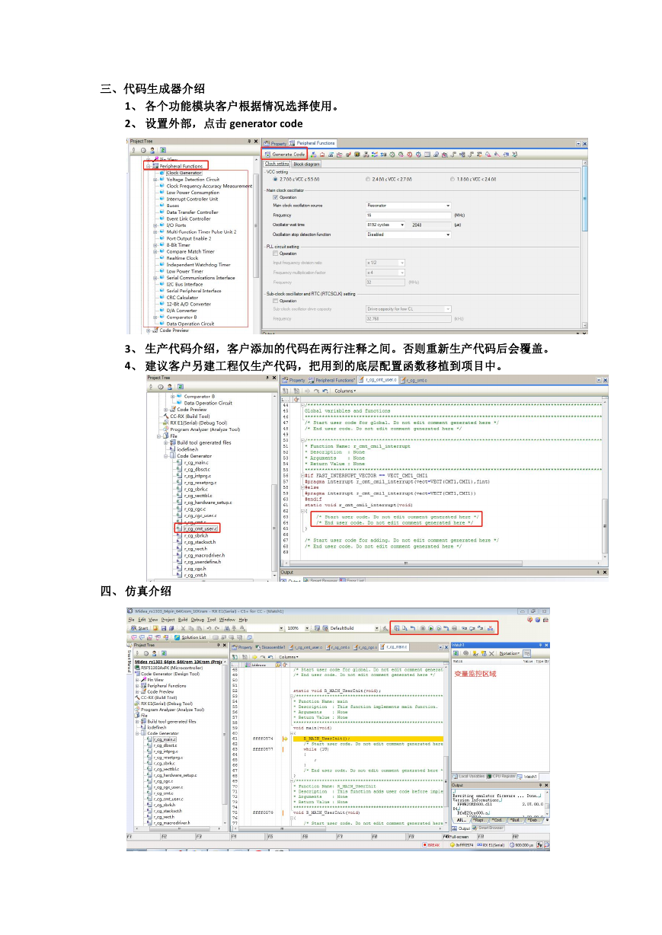The height and width of the screenshot is (935, 662).
Task: Collapse Peripheral Functions node in top screenshot
Action: 148,166
